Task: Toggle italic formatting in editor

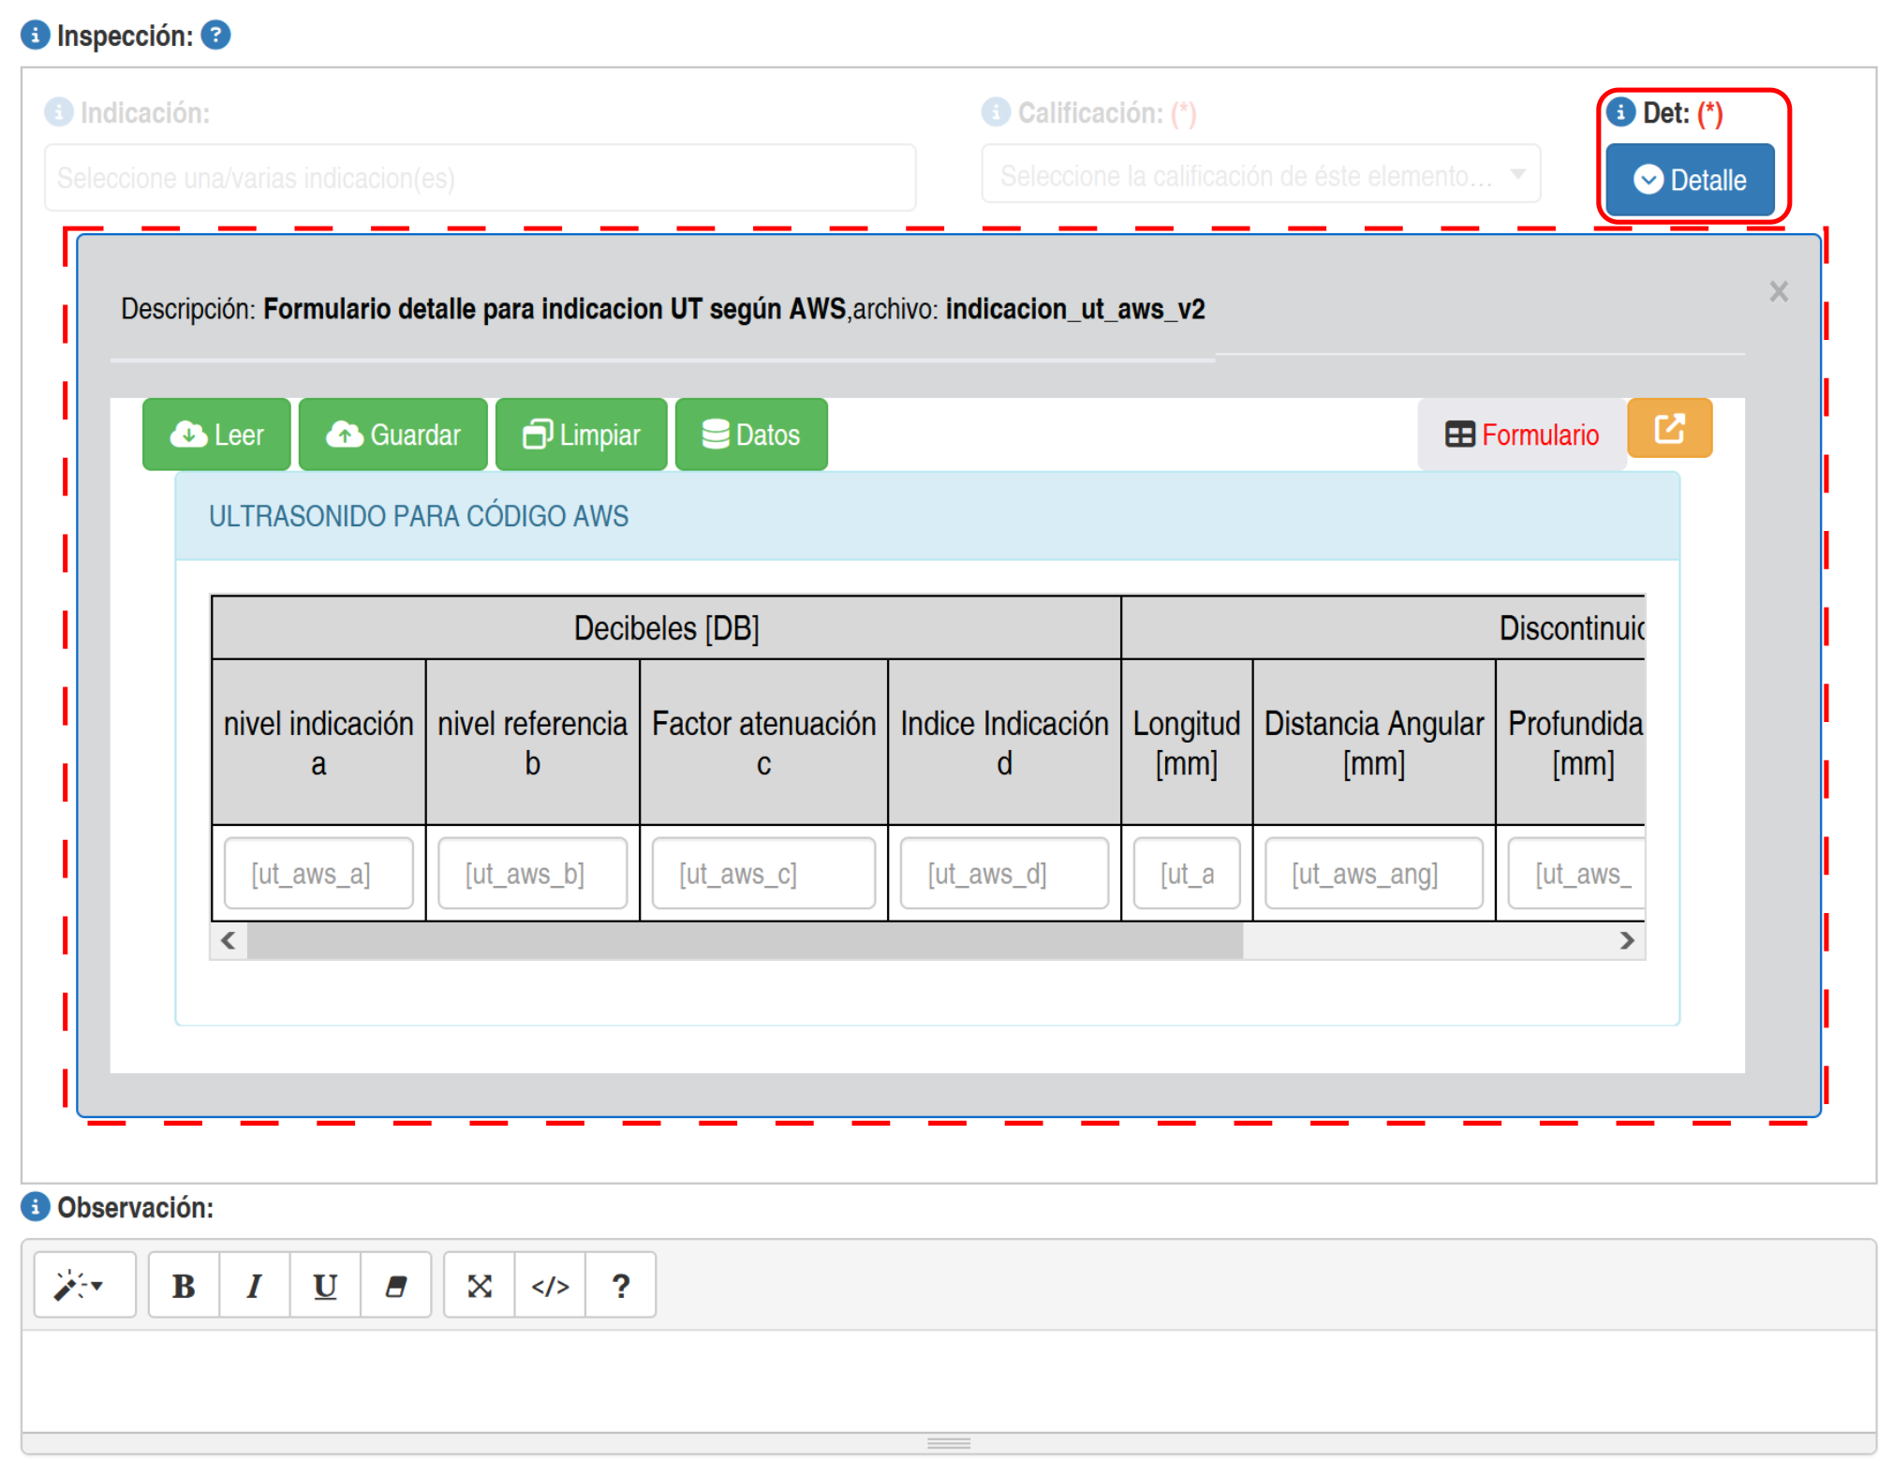Action: (254, 1286)
